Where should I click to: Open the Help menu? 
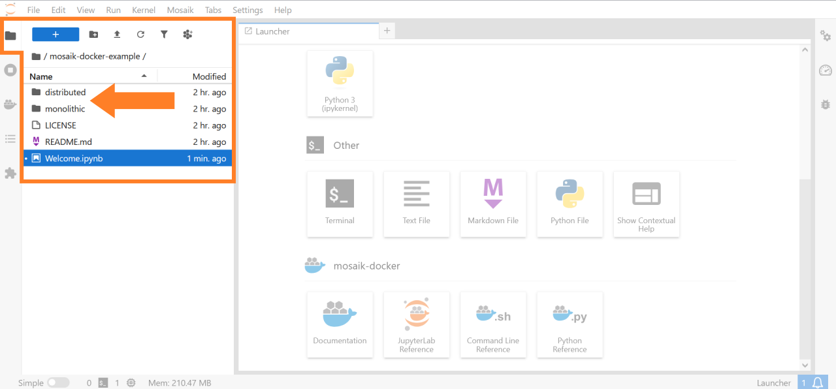click(x=283, y=10)
